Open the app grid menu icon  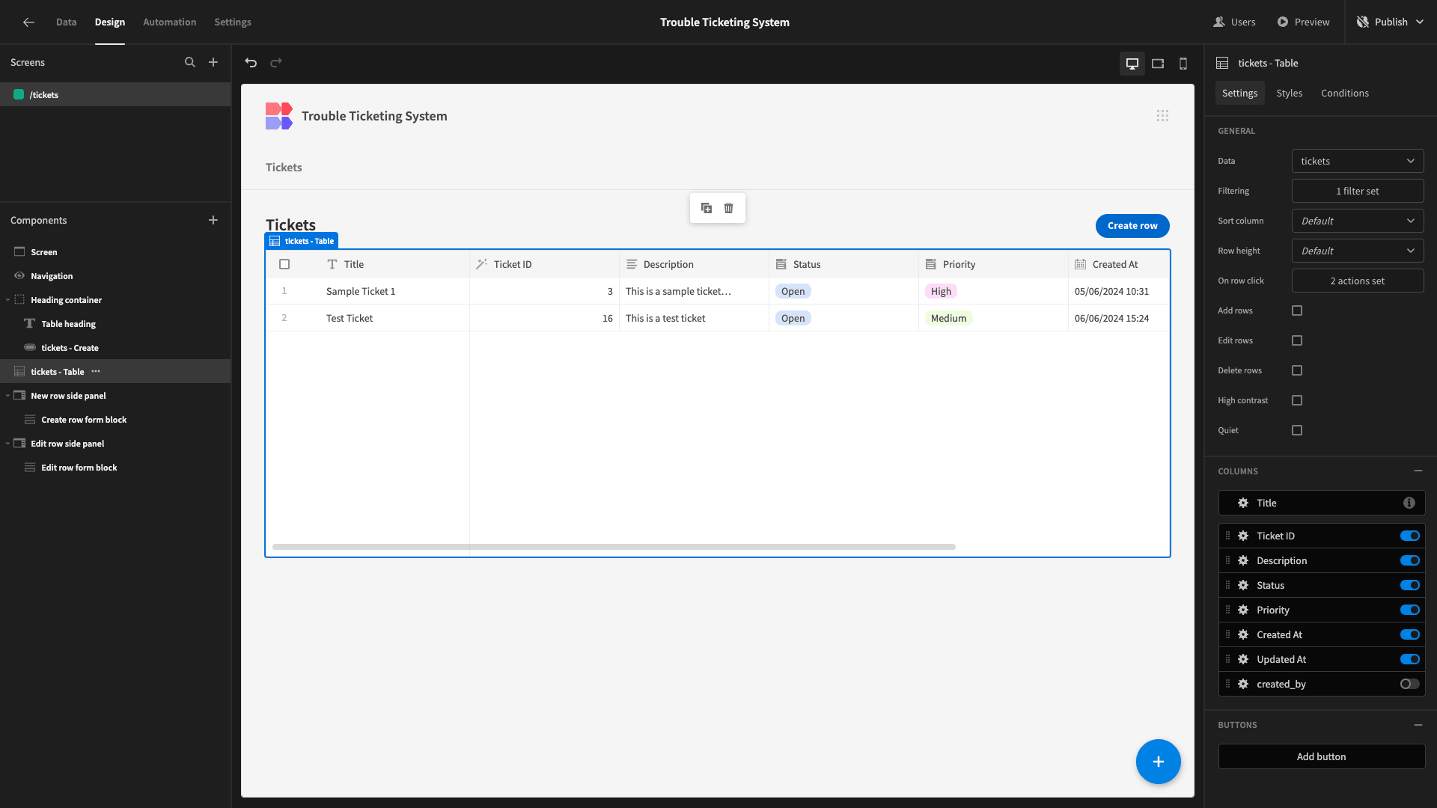pos(1162,116)
